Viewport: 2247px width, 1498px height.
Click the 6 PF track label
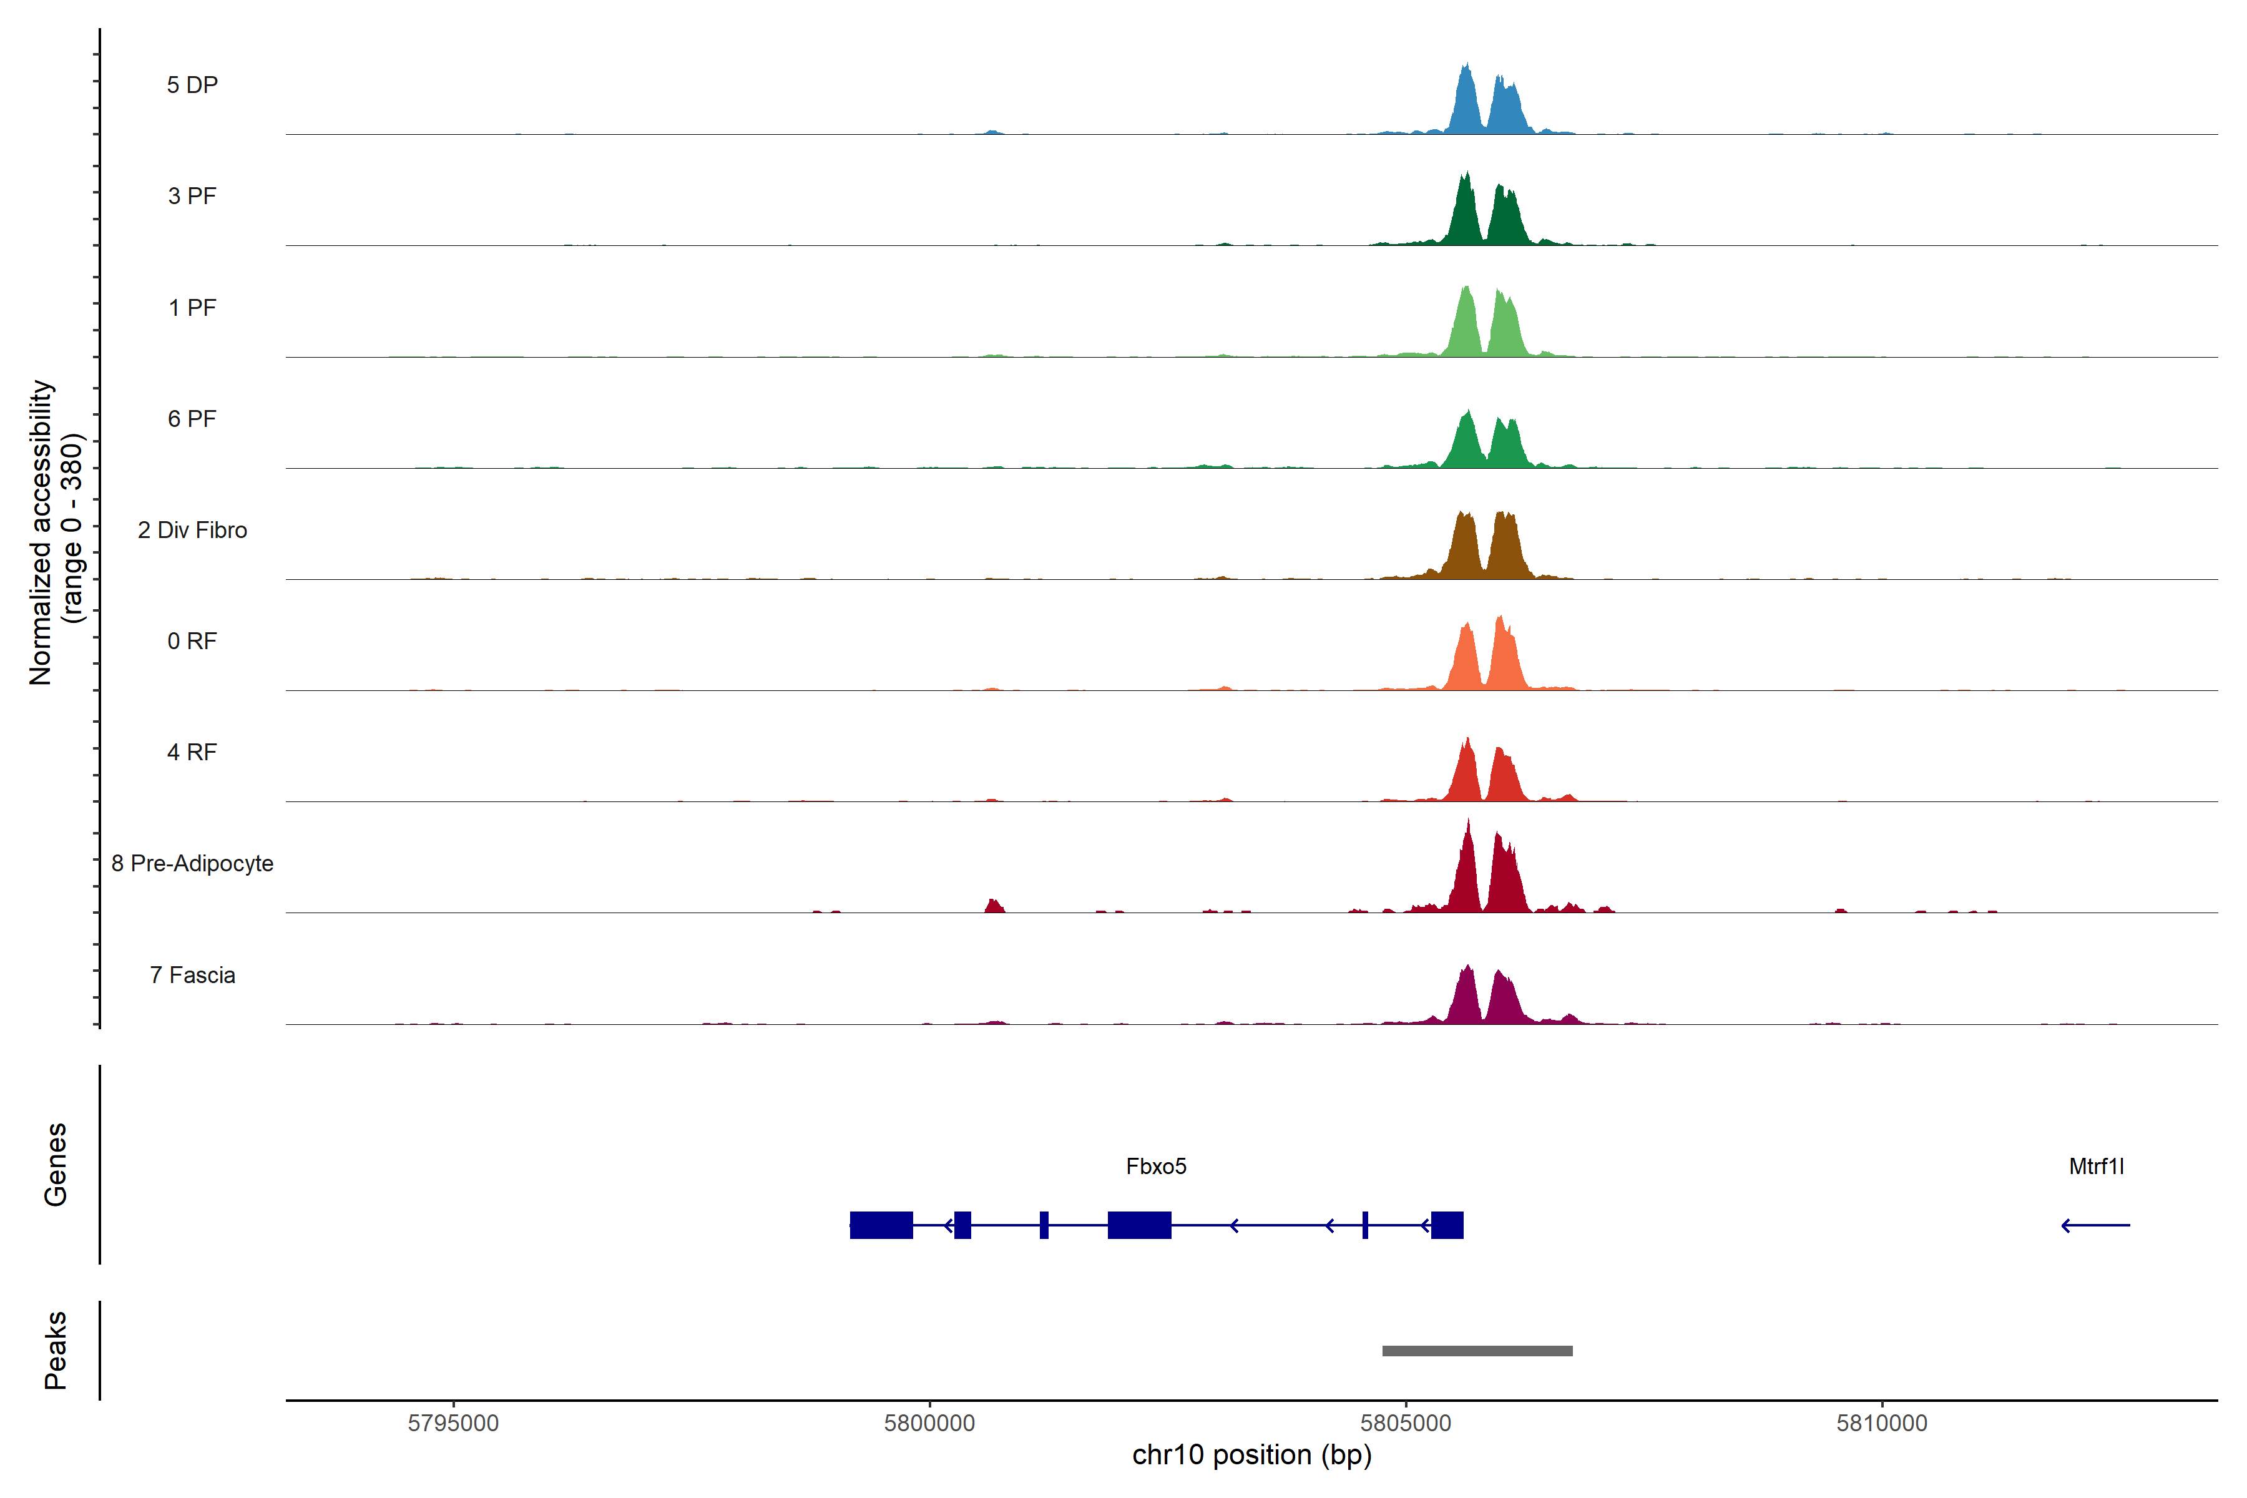click(192, 418)
